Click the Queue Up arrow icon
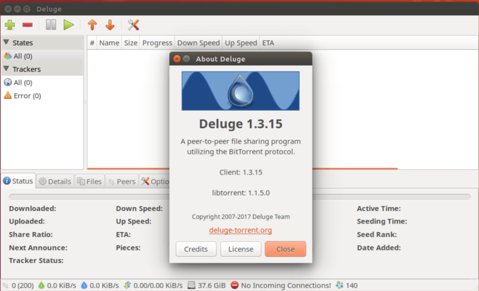This screenshot has width=479, height=291. (x=92, y=25)
